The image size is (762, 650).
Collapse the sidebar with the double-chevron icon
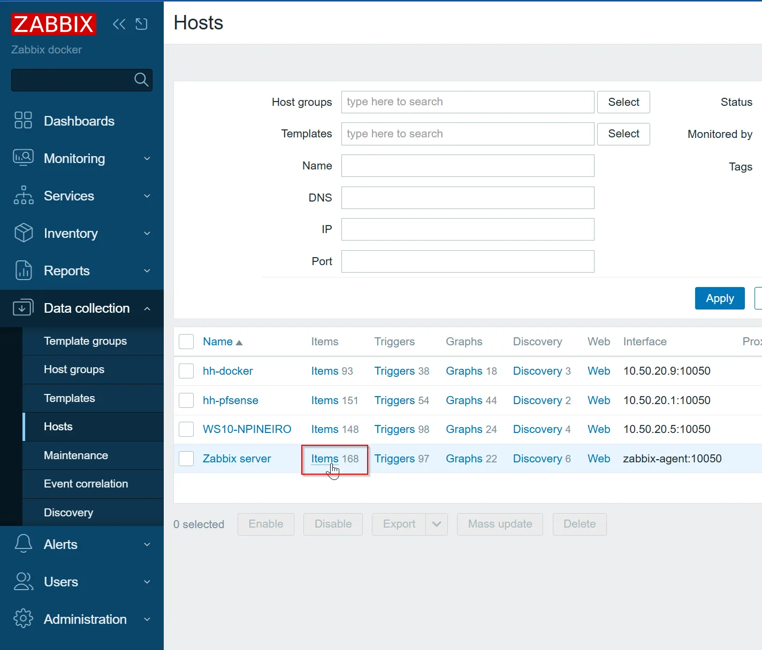[119, 24]
